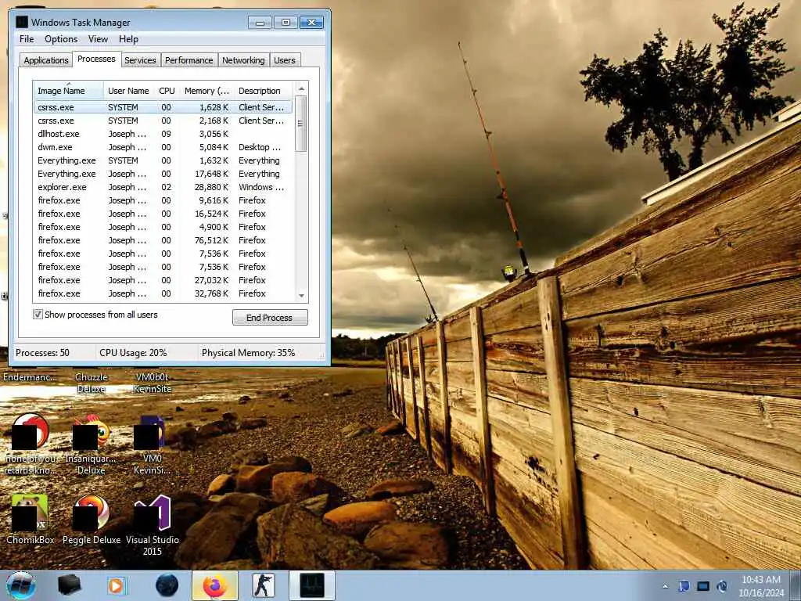Select the dwm.exe process row
Image resolution: width=801 pixels, height=601 pixels.
163,147
